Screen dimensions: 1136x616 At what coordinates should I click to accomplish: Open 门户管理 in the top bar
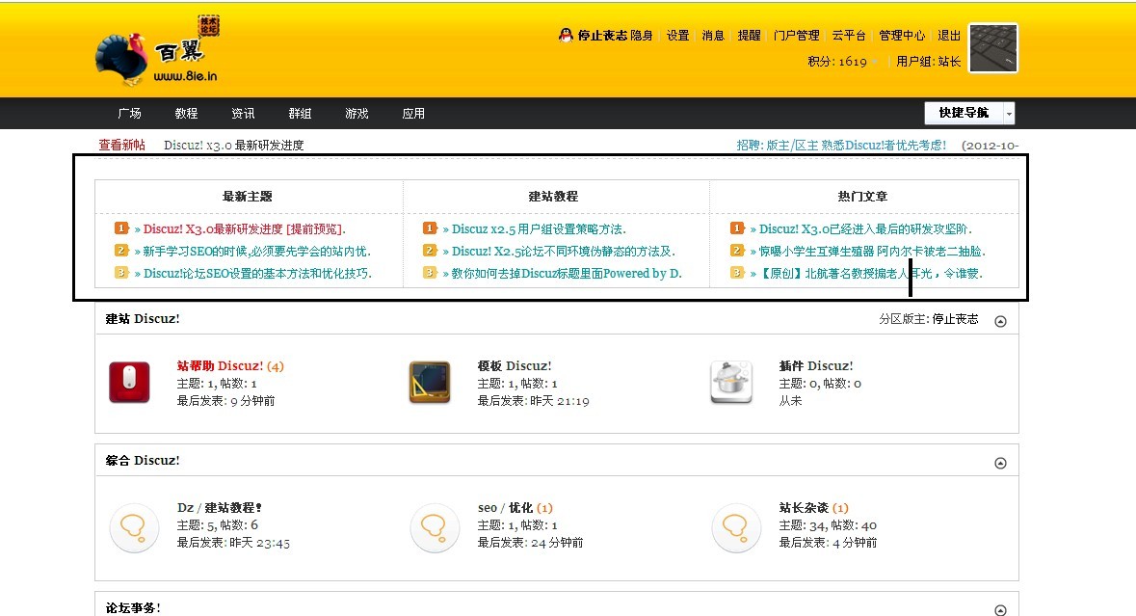796,36
